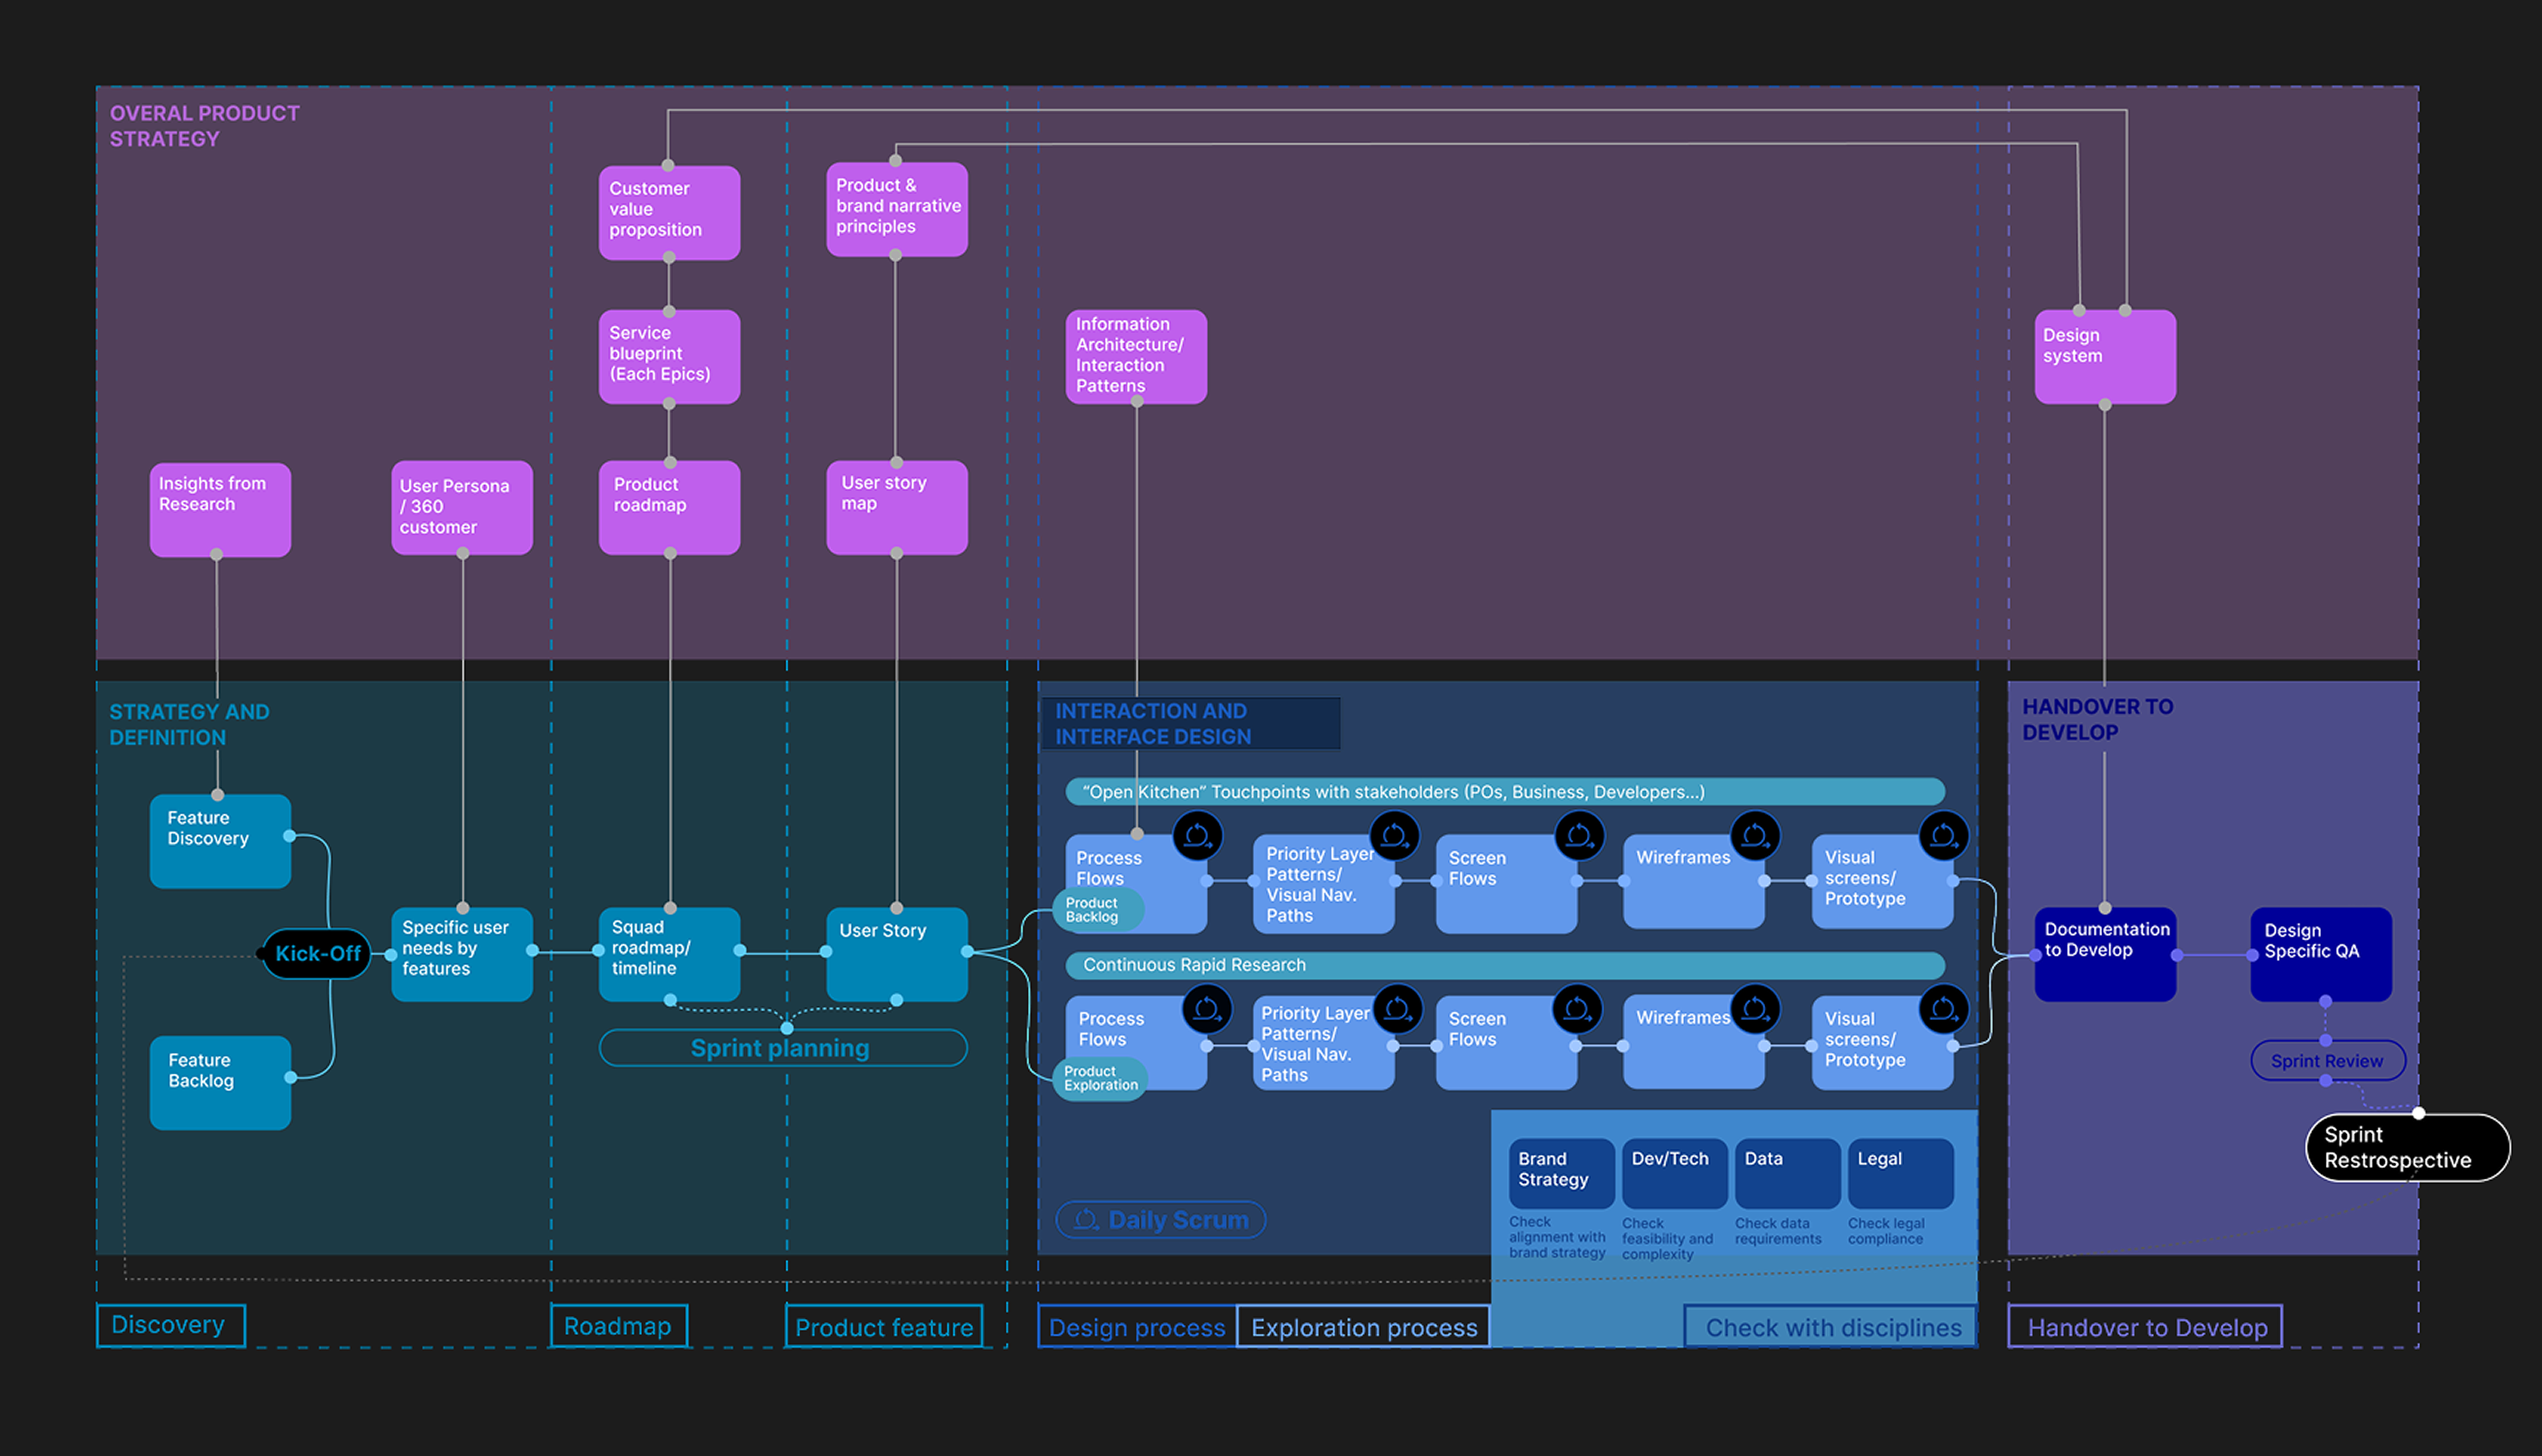2542x1456 pixels.
Task: Click 'Check alignment with brand strategy' text
Action: 1557,1237
